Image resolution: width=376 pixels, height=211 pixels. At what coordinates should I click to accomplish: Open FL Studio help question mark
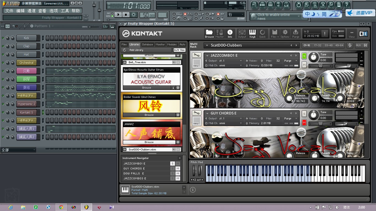pyautogui.click(x=347, y=5)
